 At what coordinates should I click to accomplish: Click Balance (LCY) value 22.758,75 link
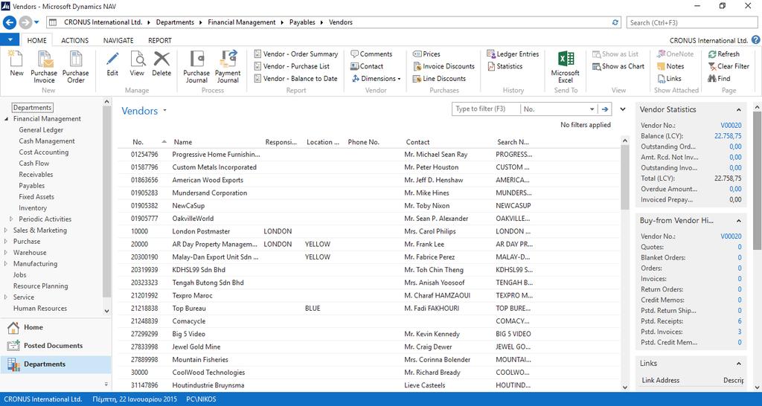click(x=728, y=136)
